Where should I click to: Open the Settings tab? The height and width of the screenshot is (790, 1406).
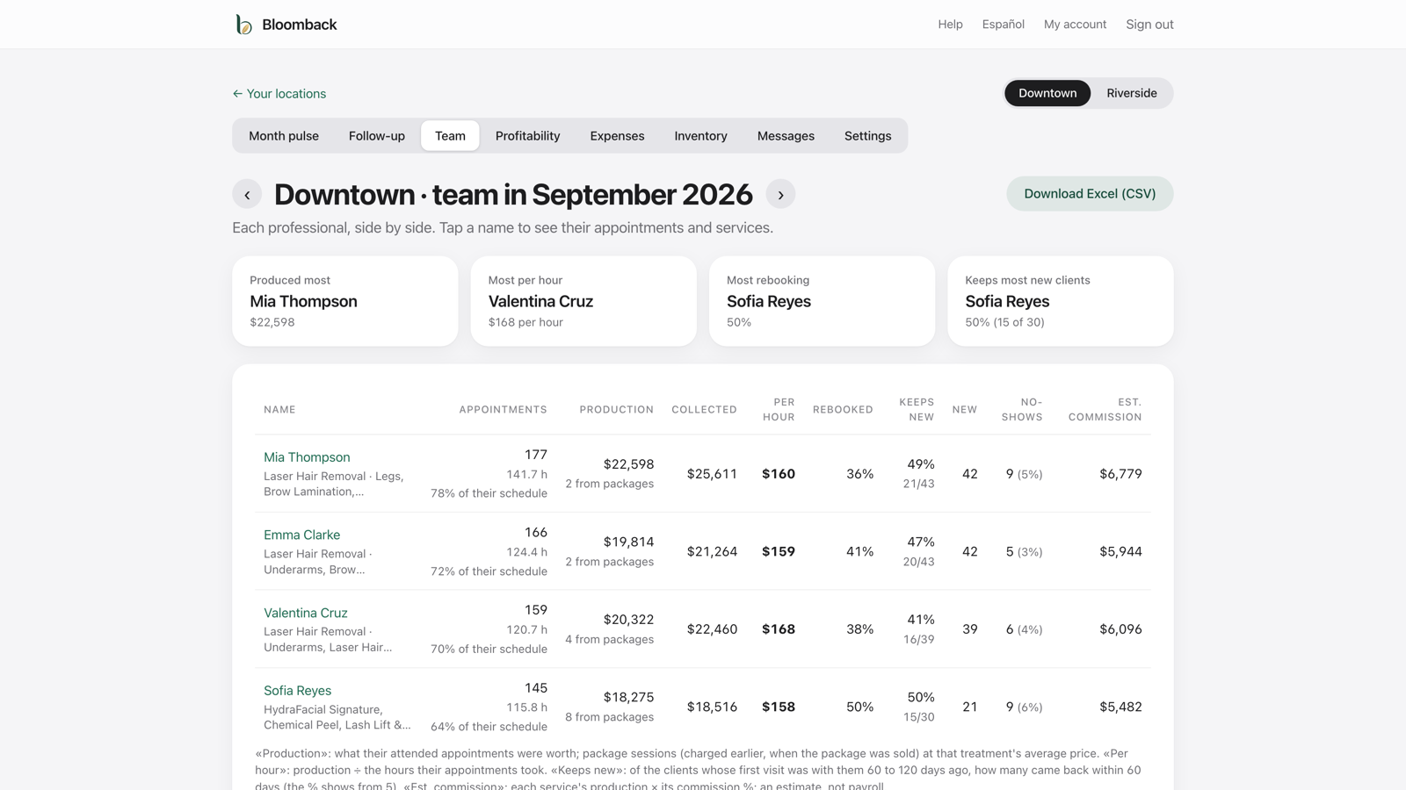point(867,136)
